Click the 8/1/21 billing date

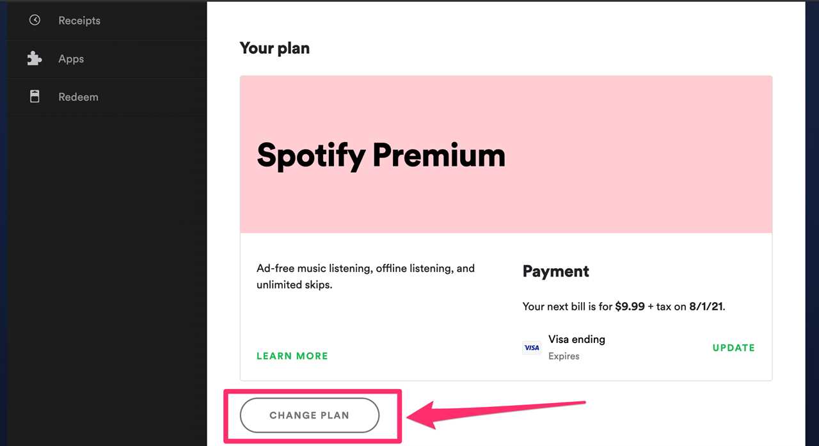pos(706,307)
